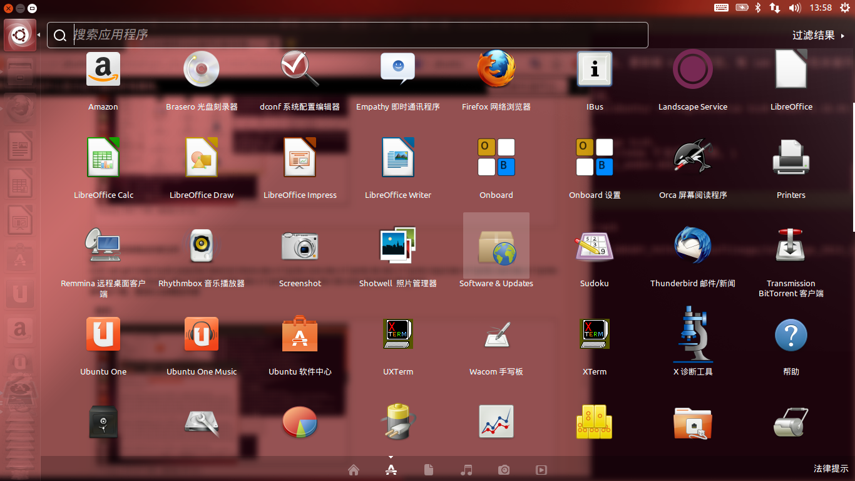Open the IBus application

595,70
